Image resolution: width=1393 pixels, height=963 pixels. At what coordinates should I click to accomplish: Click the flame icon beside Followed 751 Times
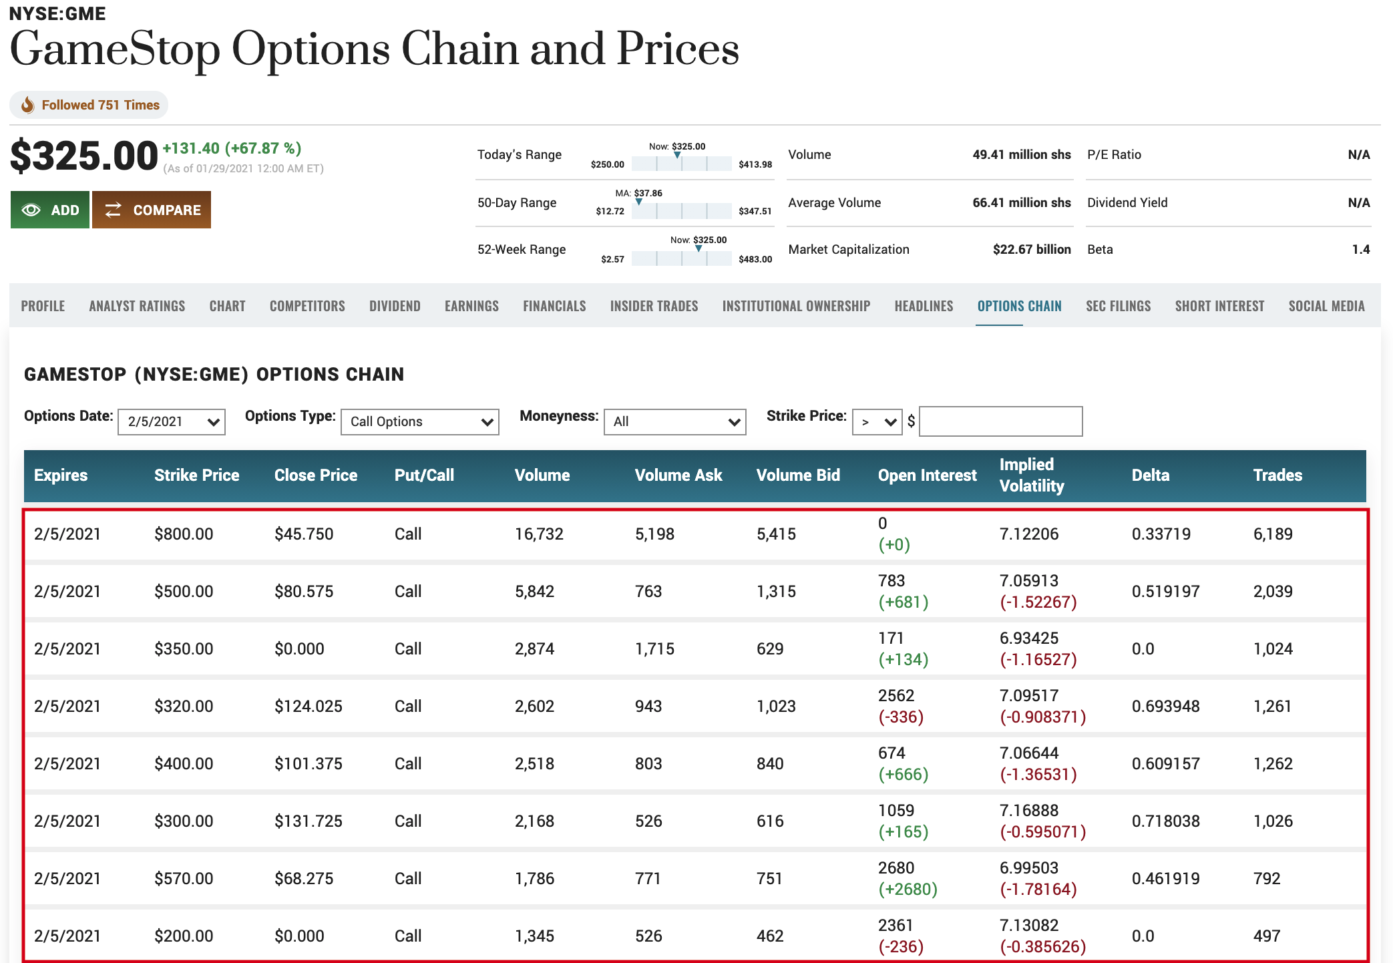coord(27,105)
